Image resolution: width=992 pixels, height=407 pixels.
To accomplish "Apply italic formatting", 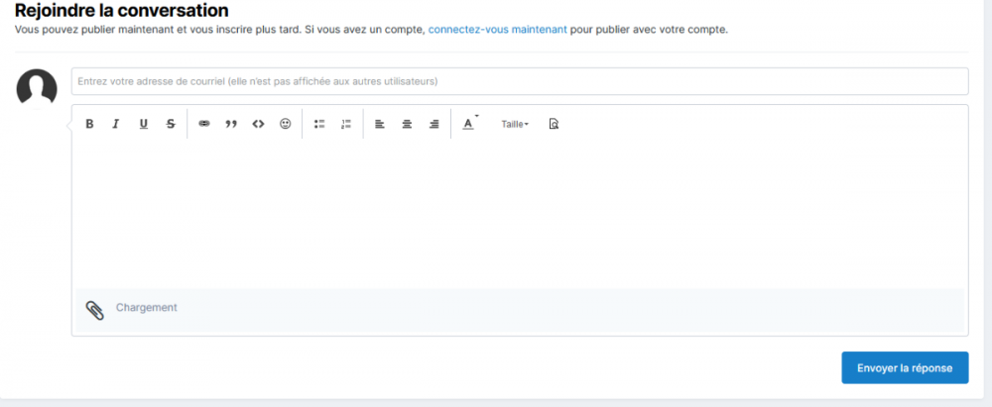I will tap(116, 124).
